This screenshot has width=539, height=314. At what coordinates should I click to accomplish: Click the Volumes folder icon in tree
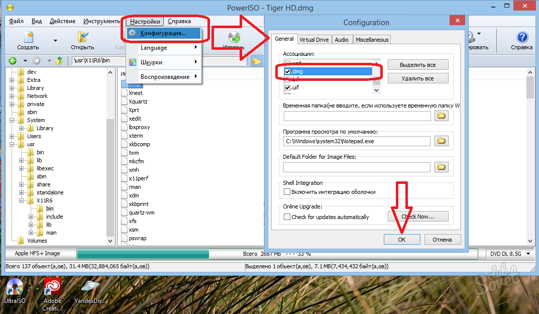[x=21, y=241]
